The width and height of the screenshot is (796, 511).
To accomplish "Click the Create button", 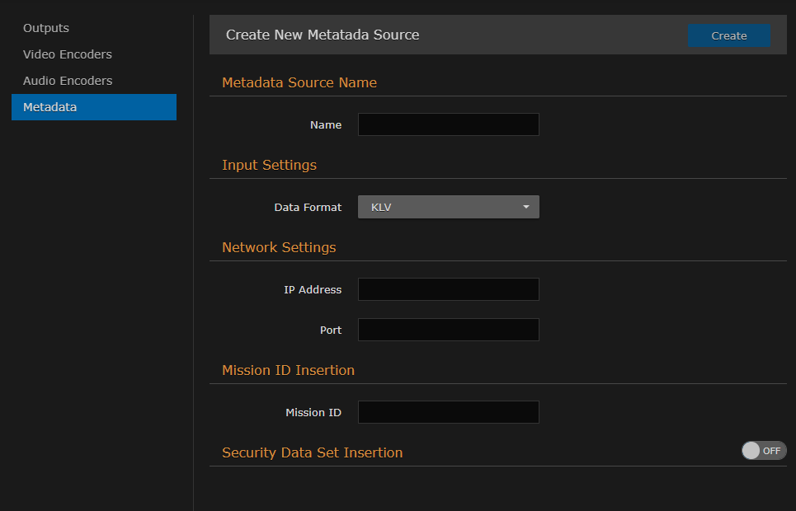I will pos(728,35).
